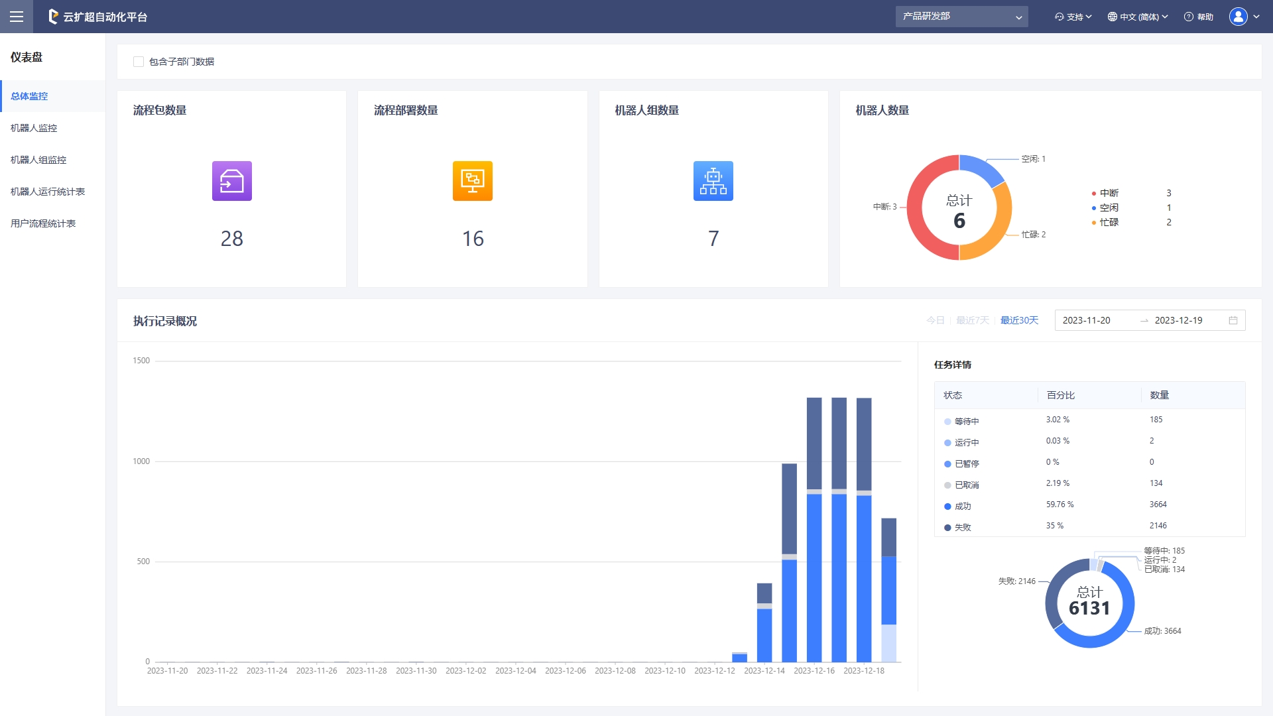1273x716 pixels.
Task: Click the 失败 status row
Action: pos(1089,526)
